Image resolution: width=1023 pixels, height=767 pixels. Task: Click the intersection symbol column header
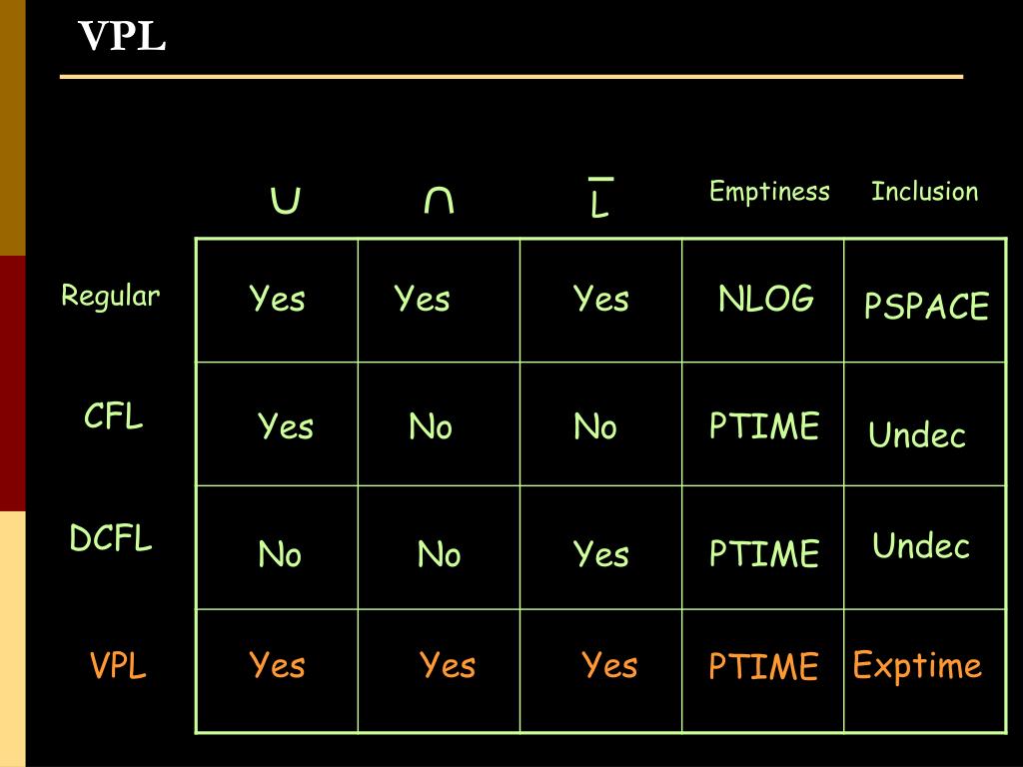pos(439,200)
